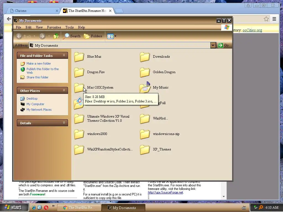This screenshot has height=212, width=283.
Task: Open the Back history dropdown arrow
Action: tap(34, 36)
